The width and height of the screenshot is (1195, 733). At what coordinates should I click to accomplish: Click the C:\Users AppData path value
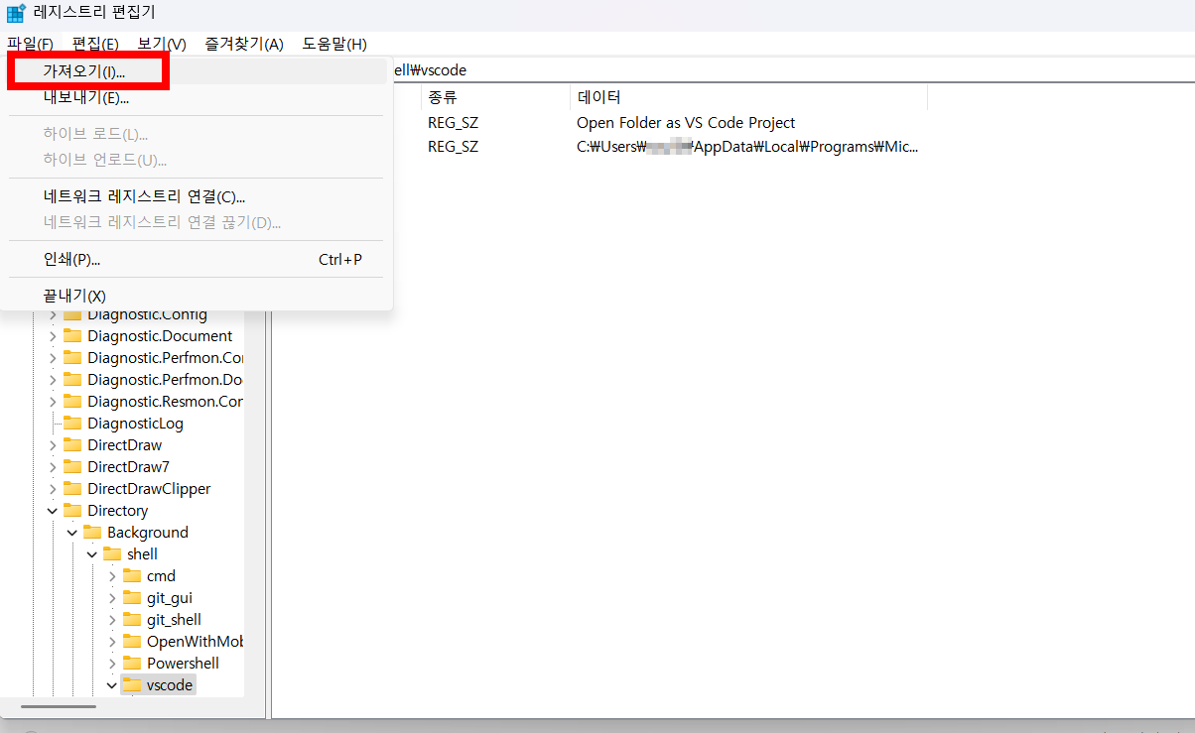747,147
